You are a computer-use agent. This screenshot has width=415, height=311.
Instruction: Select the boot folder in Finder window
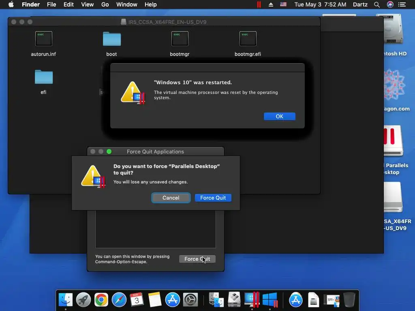click(112, 39)
